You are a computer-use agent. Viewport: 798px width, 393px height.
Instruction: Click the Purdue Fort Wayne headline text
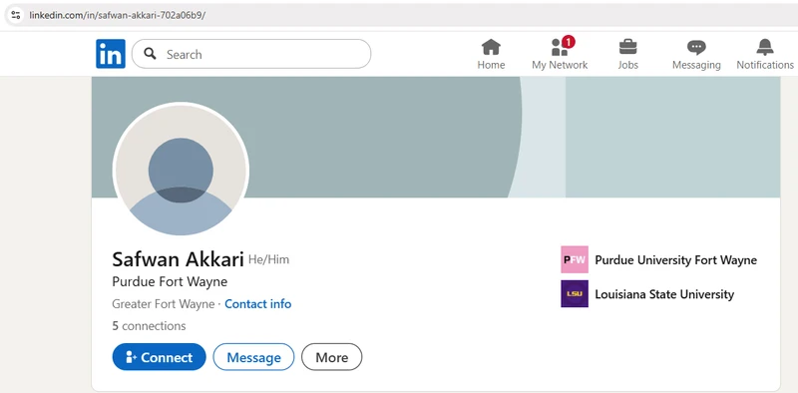(x=170, y=281)
